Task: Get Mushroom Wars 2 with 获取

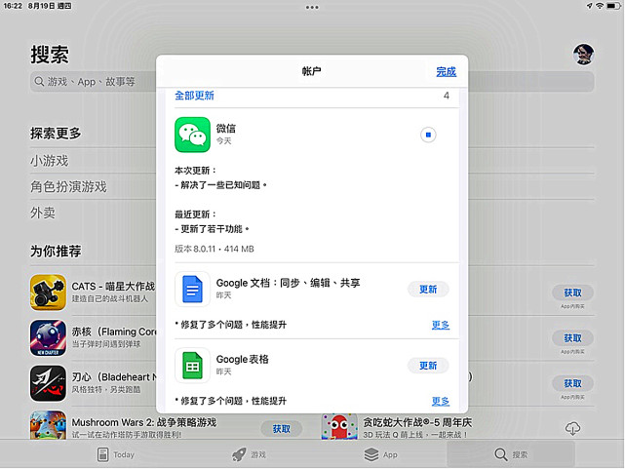Action: point(282,429)
